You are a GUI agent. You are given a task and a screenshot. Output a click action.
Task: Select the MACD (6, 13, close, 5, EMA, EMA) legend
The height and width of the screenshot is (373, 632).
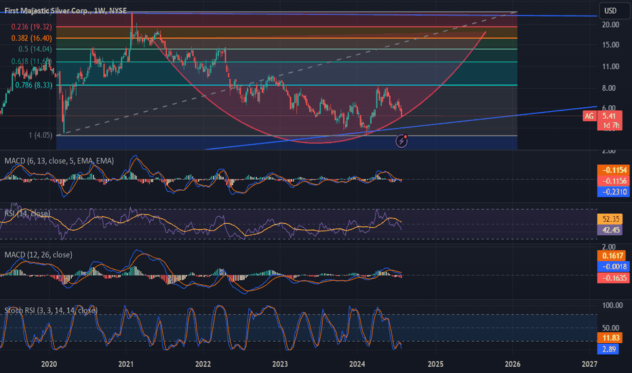59,161
